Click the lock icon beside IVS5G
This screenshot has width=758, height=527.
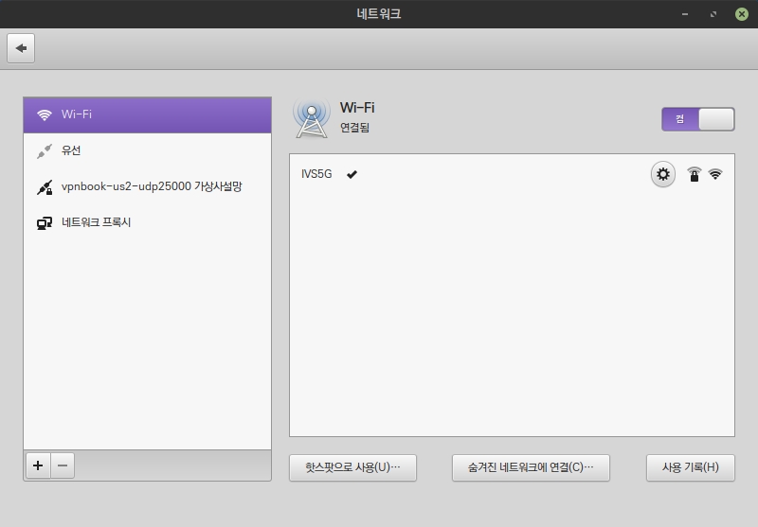695,174
